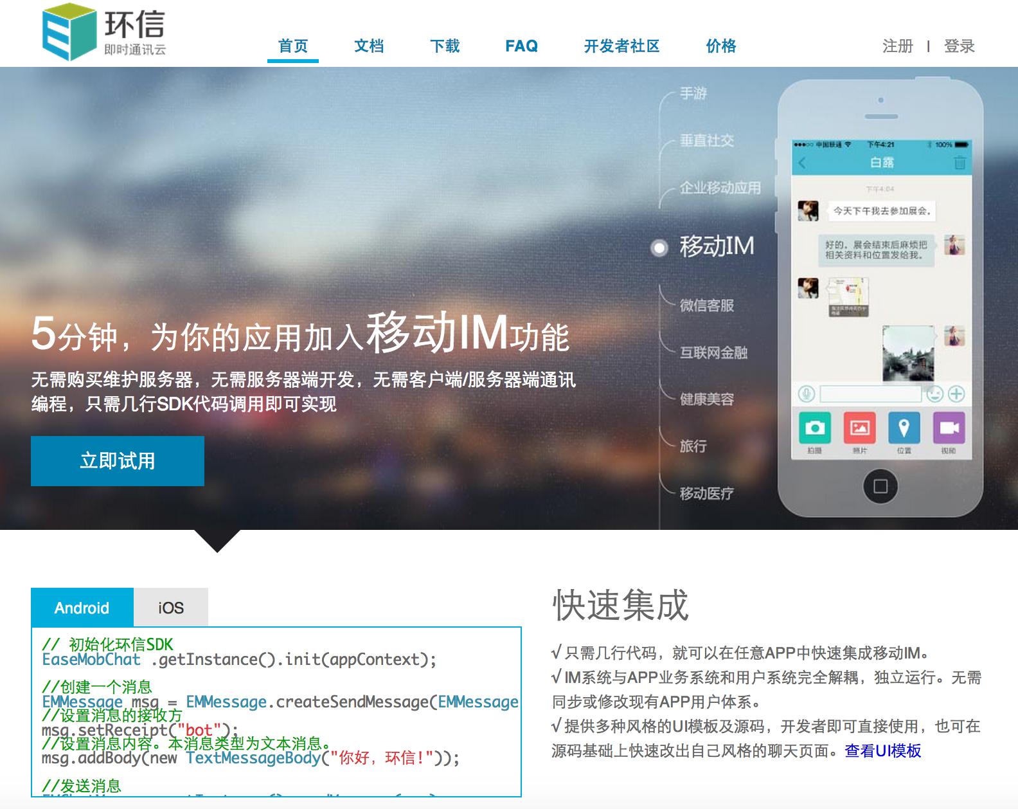
Task: Click the code line EaseMobChat .getInstance().init(appContext);
Action: 239,660
